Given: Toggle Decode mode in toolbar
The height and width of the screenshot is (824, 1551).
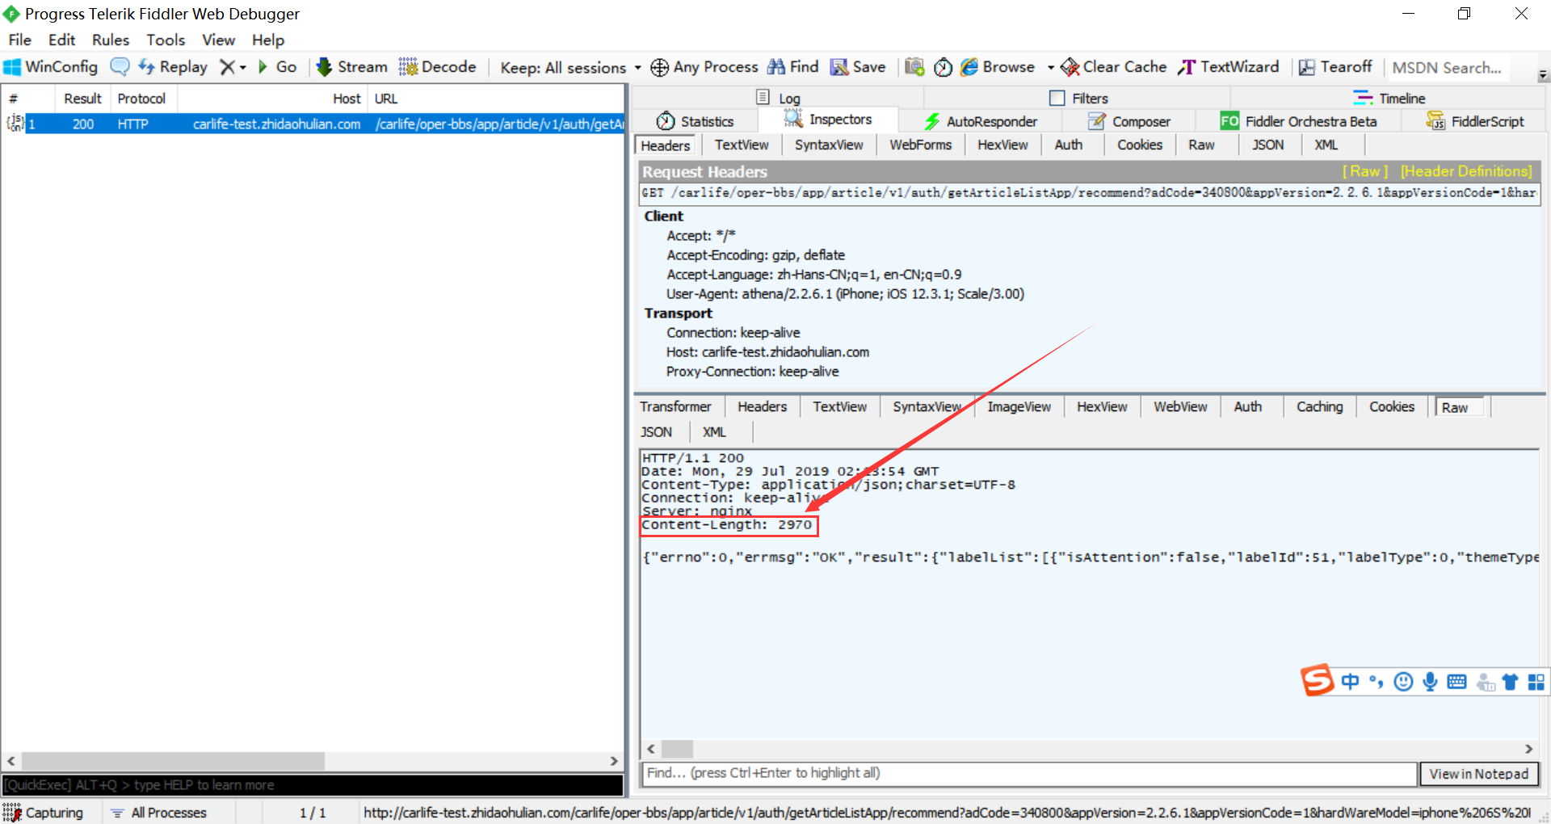Looking at the screenshot, I should (438, 67).
